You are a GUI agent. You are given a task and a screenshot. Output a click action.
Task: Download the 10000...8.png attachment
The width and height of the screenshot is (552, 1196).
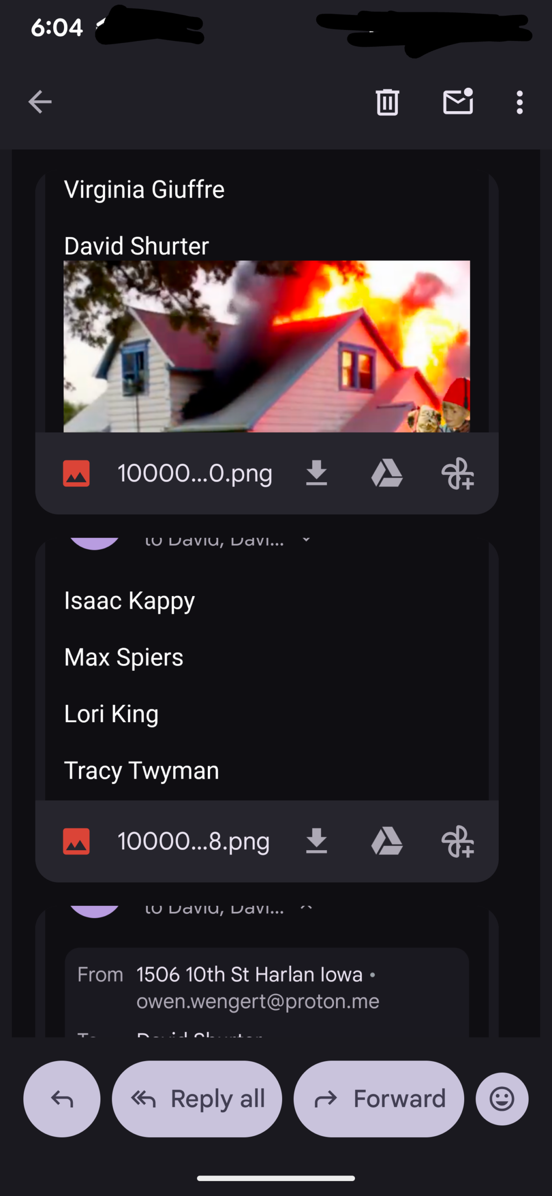[316, 841]
